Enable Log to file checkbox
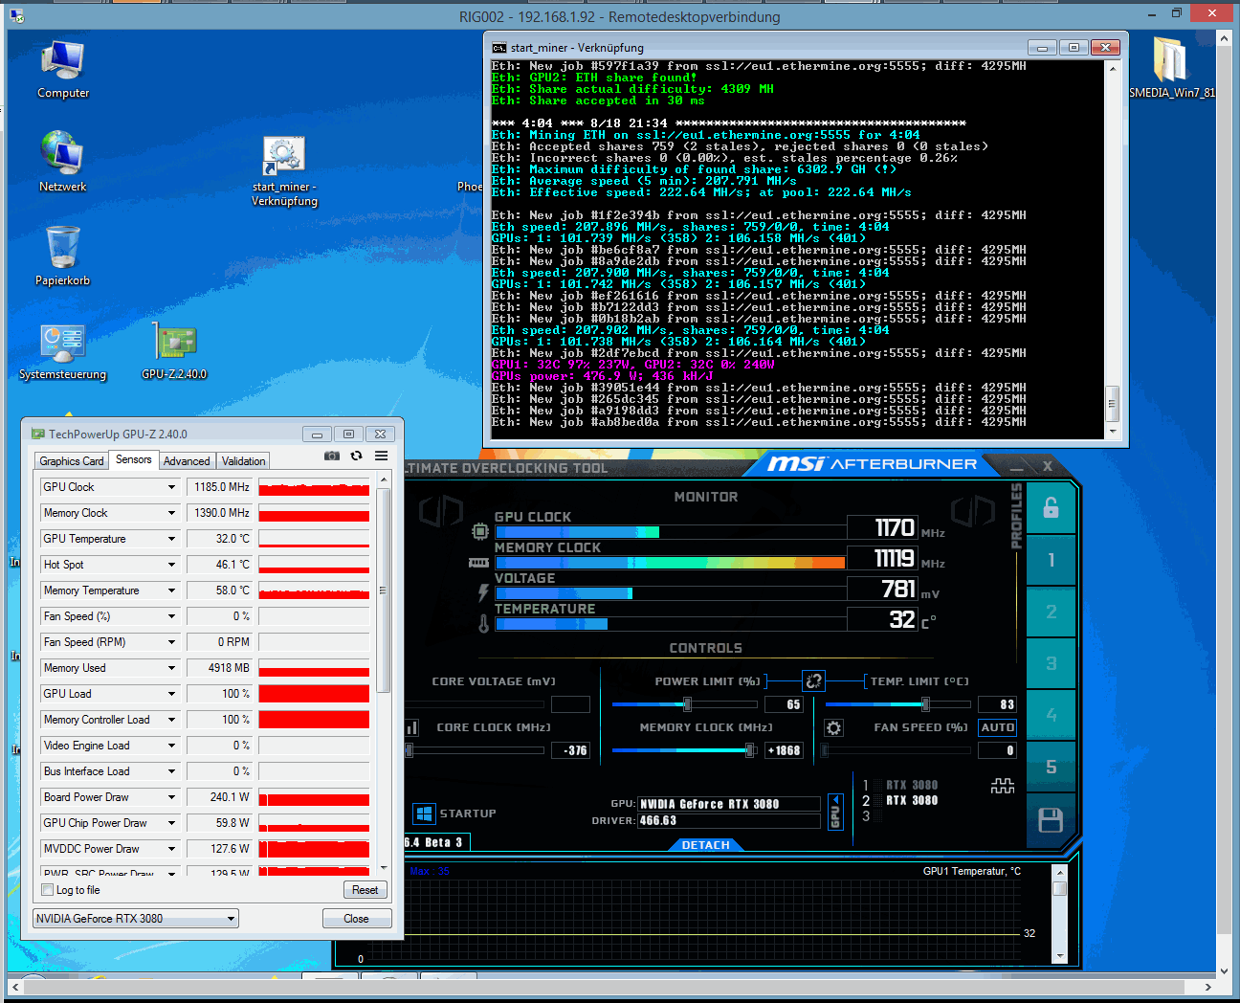This screenshot has width=1240, height=1003. click(x=47, y=890)
